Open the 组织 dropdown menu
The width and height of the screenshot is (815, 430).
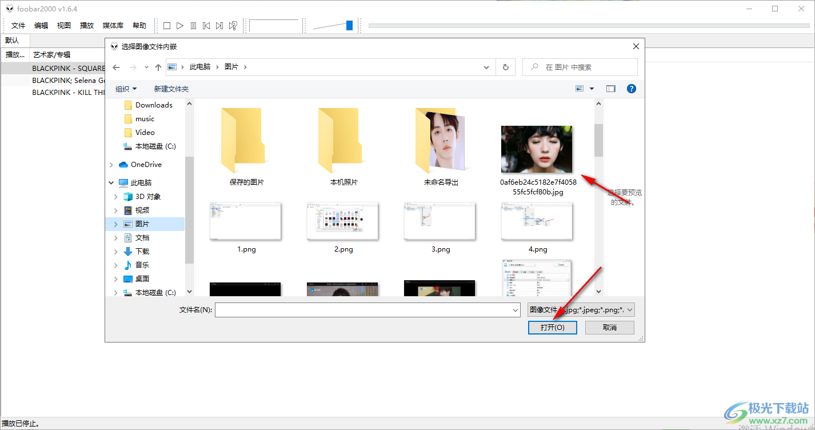[126, 89]
